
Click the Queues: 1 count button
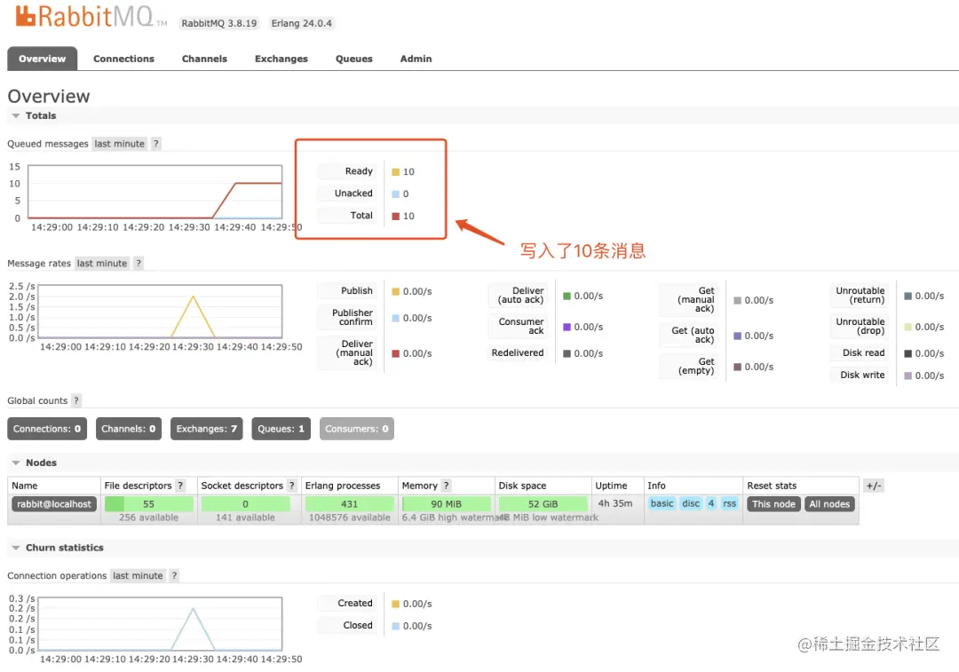pos(281,429)
